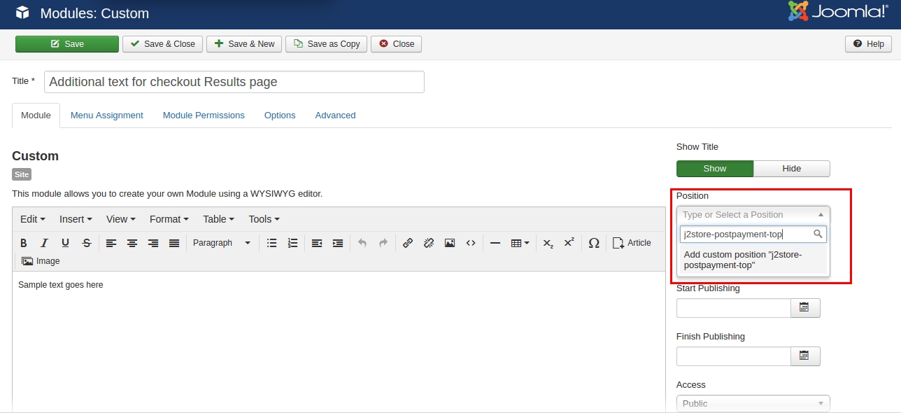This screenshot has height=413, width=901.
Task: Click the Insert image icon in toolbar
Action: (x=450, y=243)
